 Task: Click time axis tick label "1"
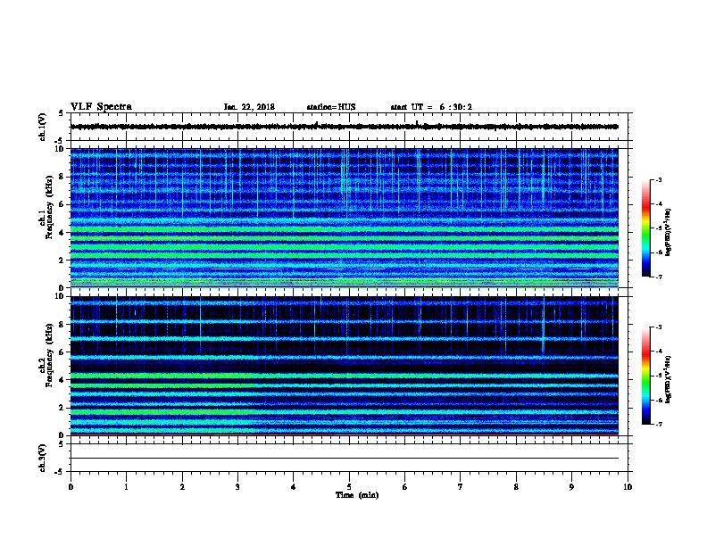tap(127, 487)
